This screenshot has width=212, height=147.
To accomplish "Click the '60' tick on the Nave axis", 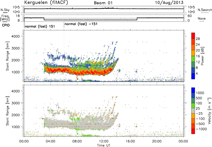I will click(x=189, y=16).
